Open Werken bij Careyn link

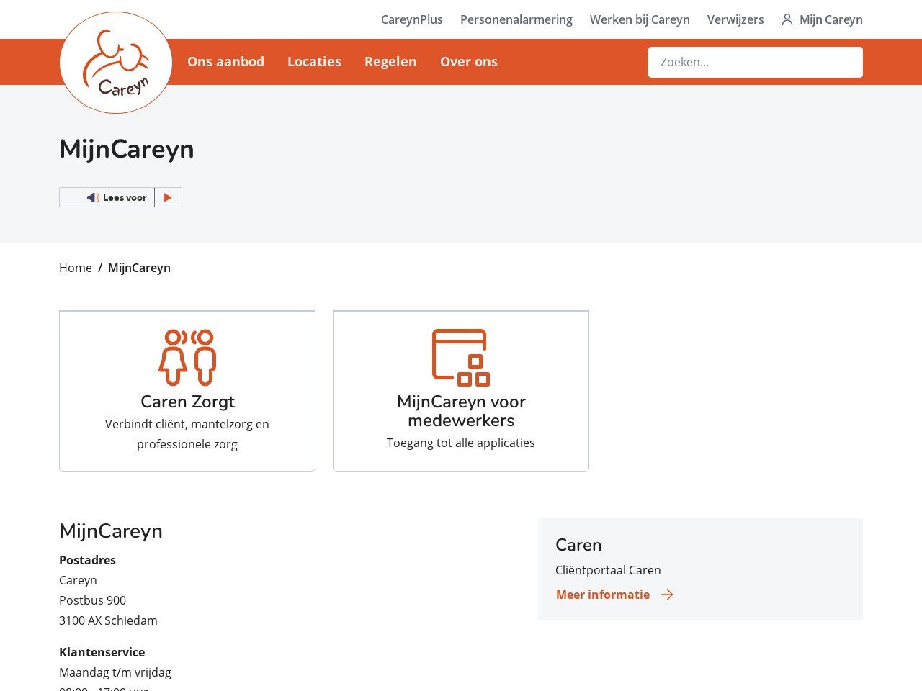point(640,19)
